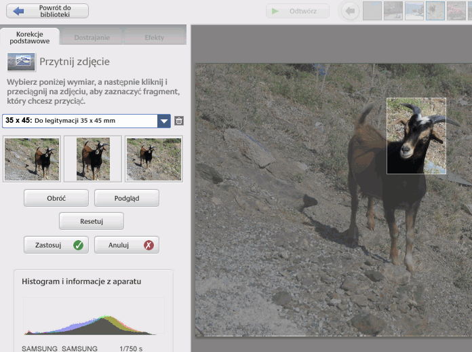The height and width of the screenshot is (352, 472).
Task: Click the red X on Anuluj
Action: click(x=149, y=245)
